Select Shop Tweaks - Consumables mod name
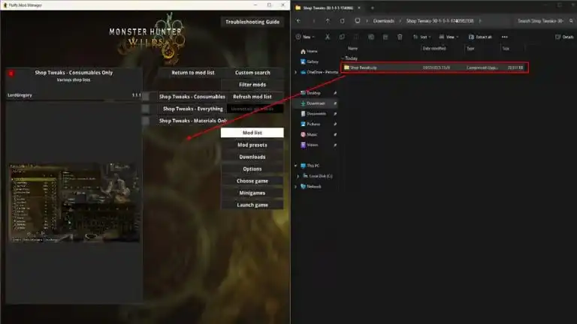Viewport: 577px width, 324px height. point(192,97)
